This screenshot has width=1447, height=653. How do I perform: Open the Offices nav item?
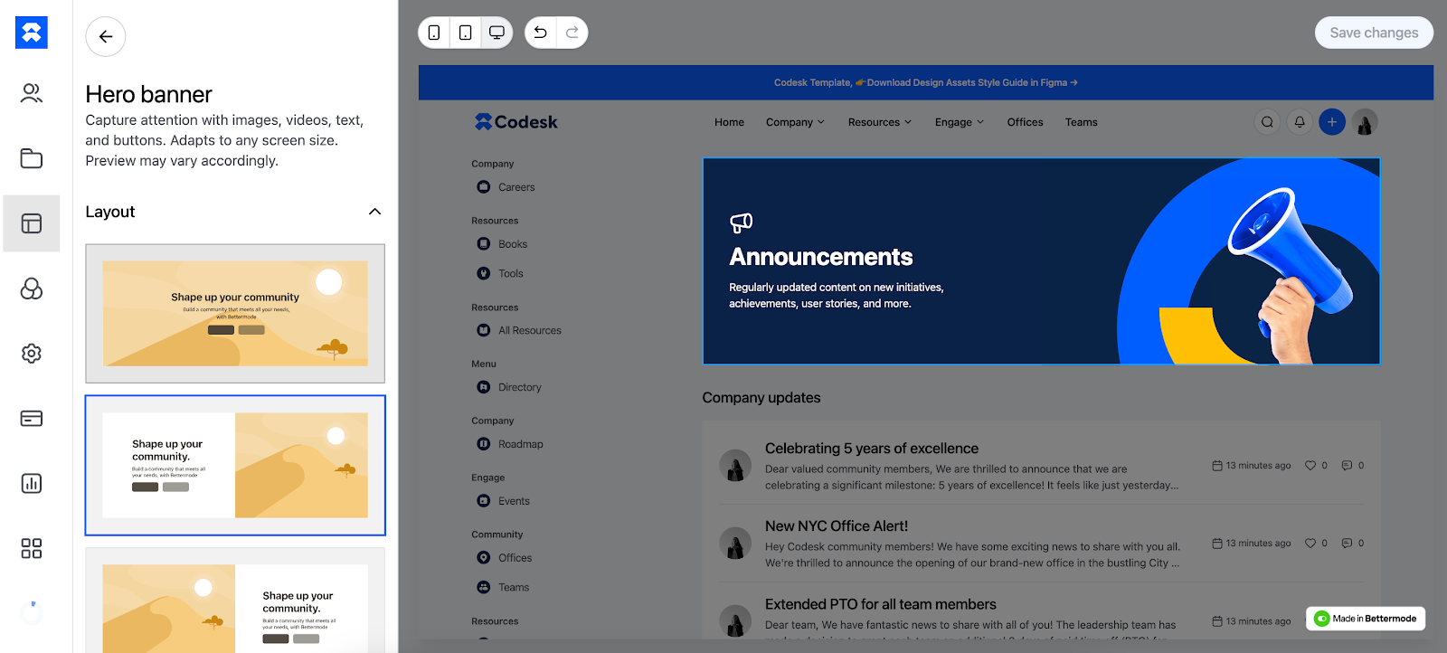1025,122
